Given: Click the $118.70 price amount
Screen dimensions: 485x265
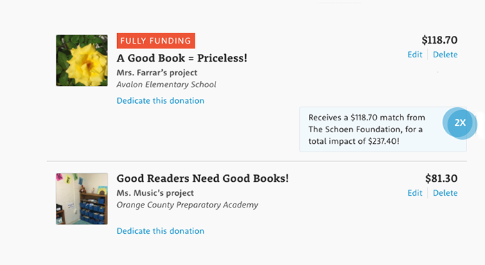Looking at the screenshot, I should pyautogui.click(x=439, y=40).
